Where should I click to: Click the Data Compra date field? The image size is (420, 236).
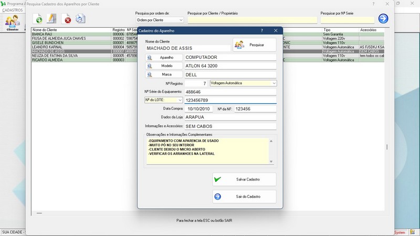click(198, 109)
